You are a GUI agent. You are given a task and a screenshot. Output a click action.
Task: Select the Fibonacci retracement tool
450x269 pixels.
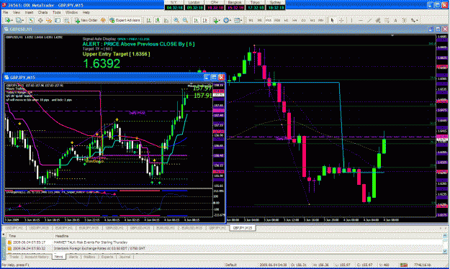387,20
